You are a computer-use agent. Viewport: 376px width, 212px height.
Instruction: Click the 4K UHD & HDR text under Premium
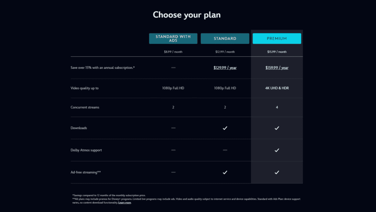coord(277,88)
